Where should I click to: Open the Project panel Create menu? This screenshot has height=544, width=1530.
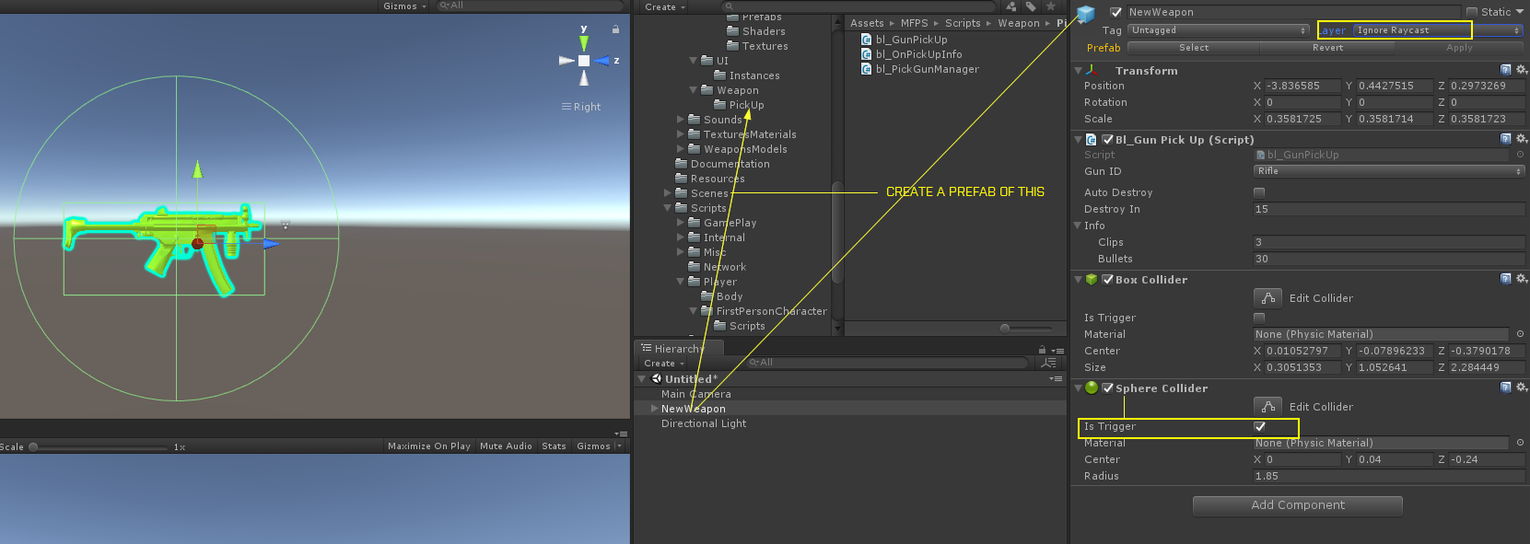tap(664, 6)
